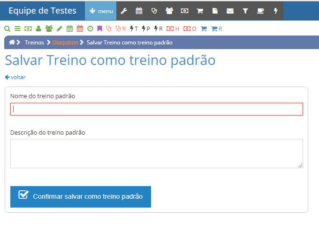Focus the Nome do treino padrão field
Image resolution: width=319 pixels, height=245 pixels.
[157, 109]
